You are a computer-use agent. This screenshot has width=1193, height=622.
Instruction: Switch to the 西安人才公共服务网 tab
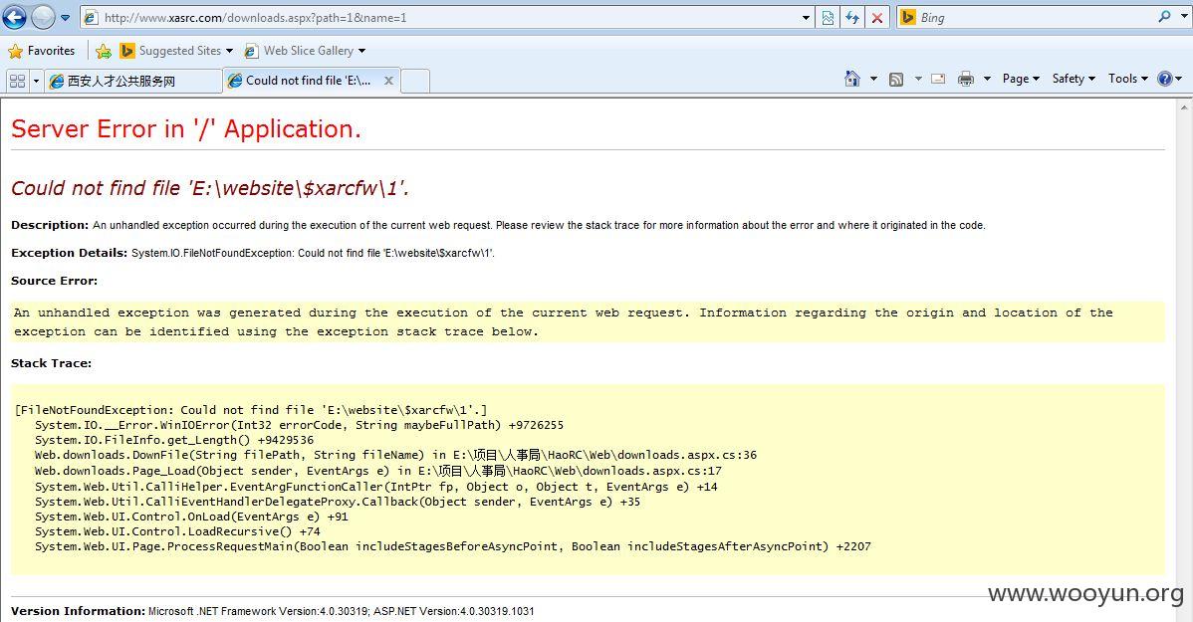[x=133, y=81]
